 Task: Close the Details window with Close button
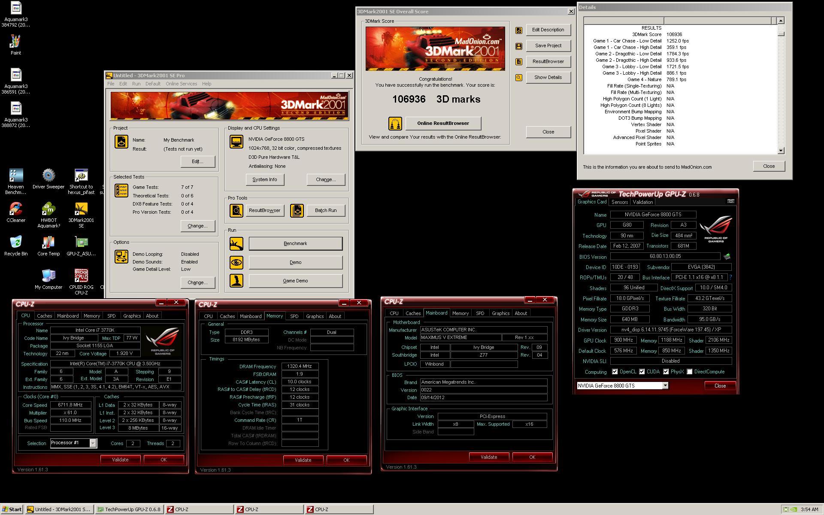click(769, 166)
